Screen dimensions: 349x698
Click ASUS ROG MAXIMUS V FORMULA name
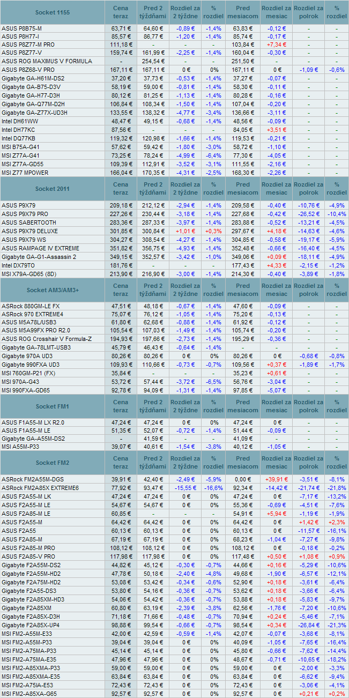click(x=46, y=61)
